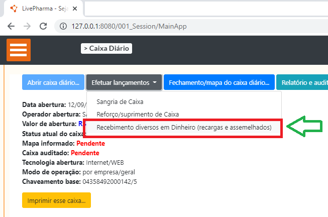Open Fechamento/mapa do caixa diário
The height and width of the screenshot is (217, 328).
tap(219, 82)
